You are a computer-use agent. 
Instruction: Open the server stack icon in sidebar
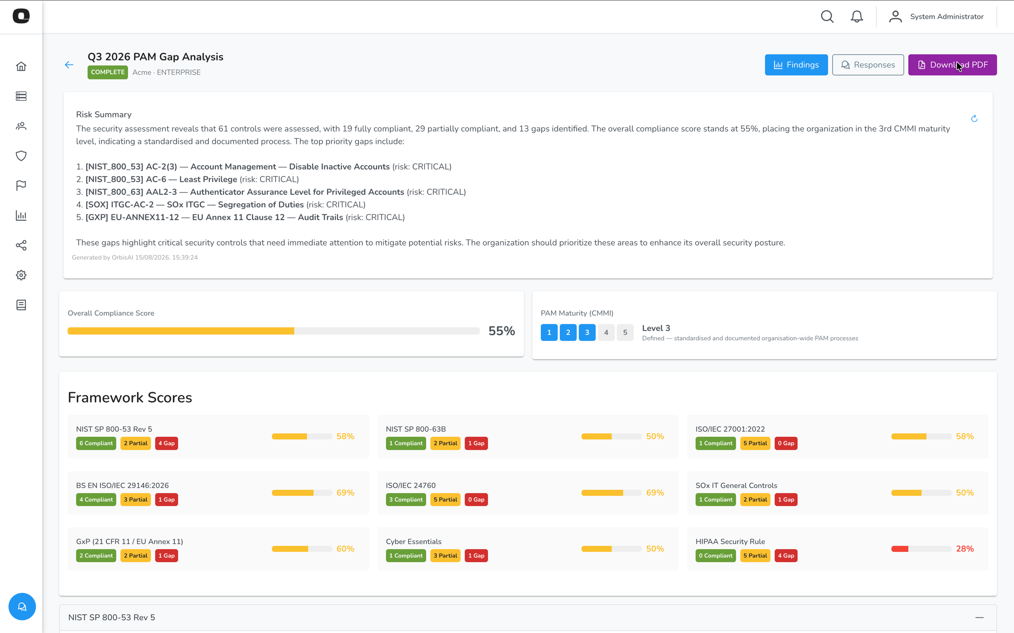(21, 96)
